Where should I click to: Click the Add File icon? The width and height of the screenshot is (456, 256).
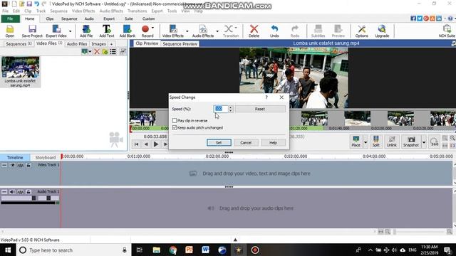pos(86,31)
